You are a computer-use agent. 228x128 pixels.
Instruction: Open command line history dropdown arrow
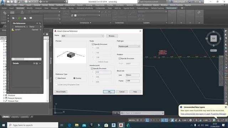pos(163,113)
